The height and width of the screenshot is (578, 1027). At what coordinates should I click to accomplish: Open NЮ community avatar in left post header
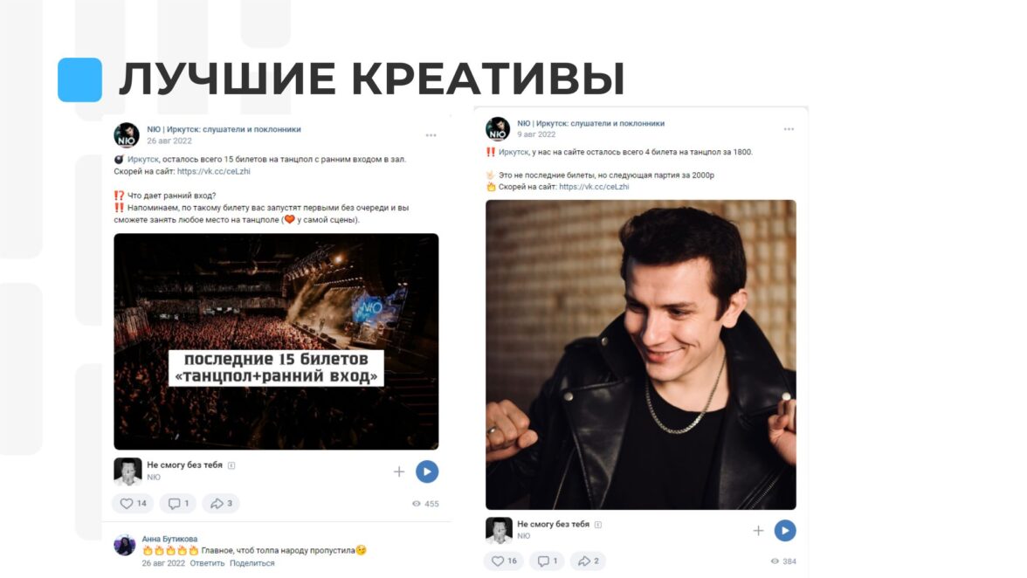[x=127, y=135]
